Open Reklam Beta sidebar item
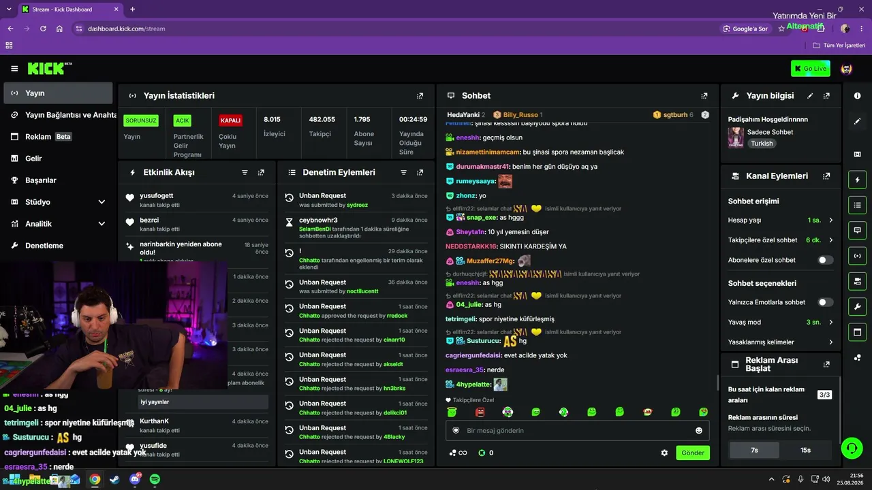The image size is (872, 490). pyautogui.click(x=58, y=137)
